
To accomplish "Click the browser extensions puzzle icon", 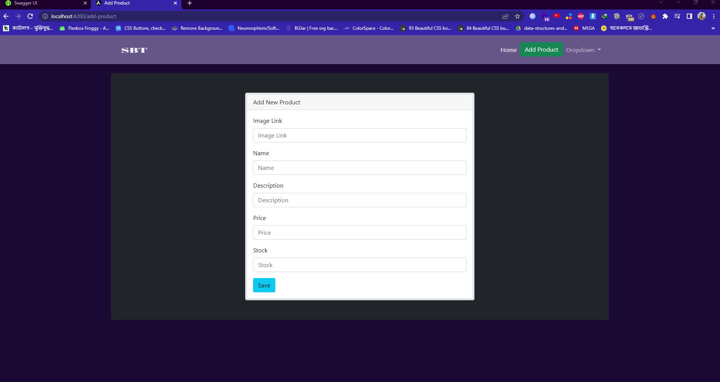I will click(x=665, y=16).
